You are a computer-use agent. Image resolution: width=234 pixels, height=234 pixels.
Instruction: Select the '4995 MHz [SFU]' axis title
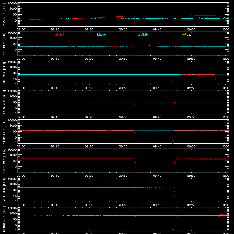tap(4, 161)
